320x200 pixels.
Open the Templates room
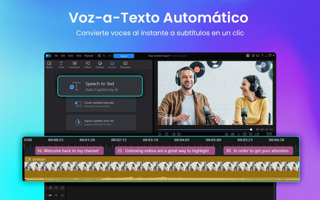pyautogui.click(x=125, y=65)
